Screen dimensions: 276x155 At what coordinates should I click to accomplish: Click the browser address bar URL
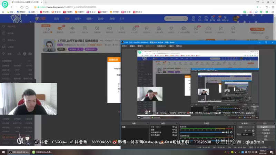[x=68, y=7]
